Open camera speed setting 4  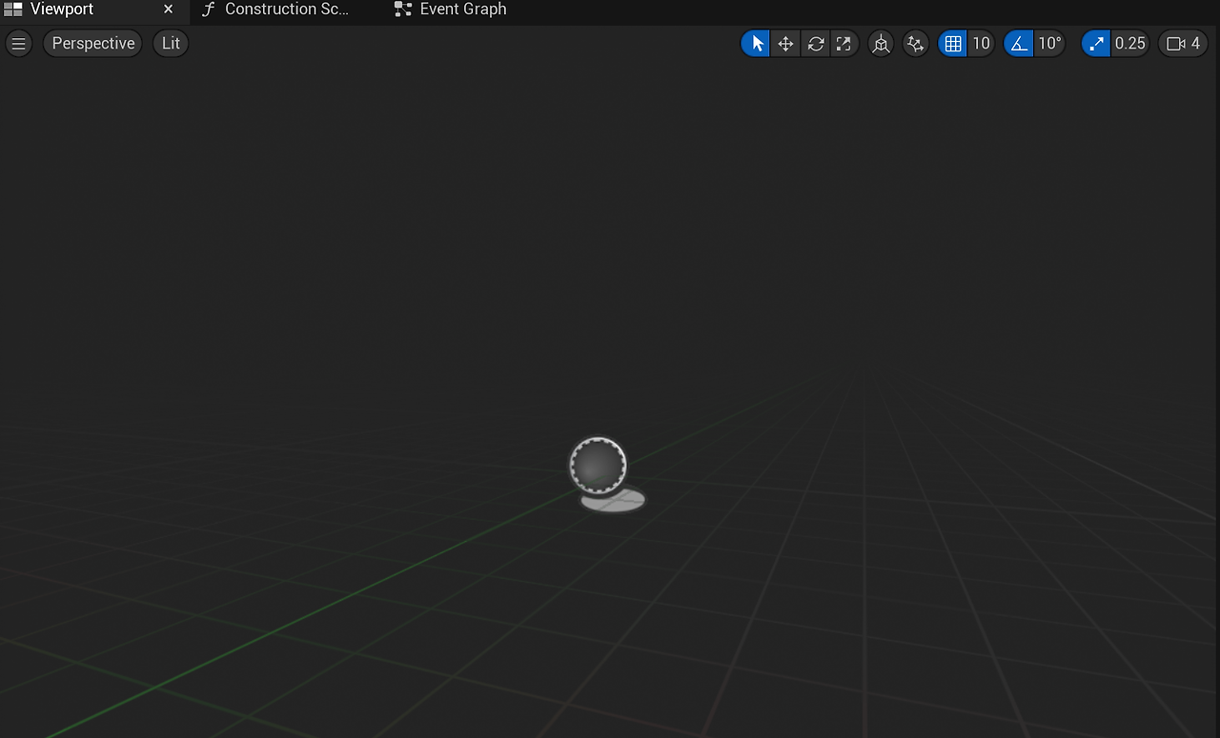1183,43
